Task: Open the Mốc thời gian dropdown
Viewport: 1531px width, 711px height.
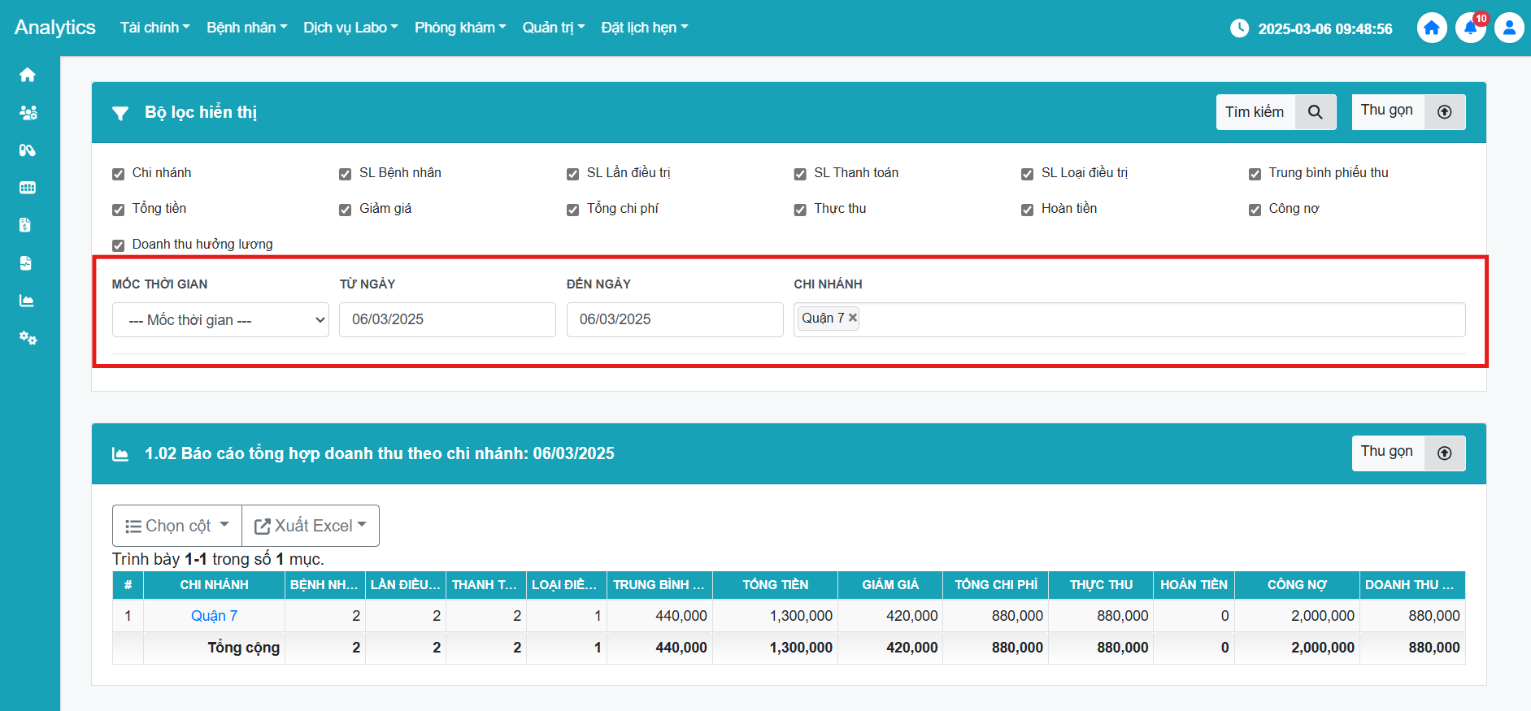Action: pos(220,320)
